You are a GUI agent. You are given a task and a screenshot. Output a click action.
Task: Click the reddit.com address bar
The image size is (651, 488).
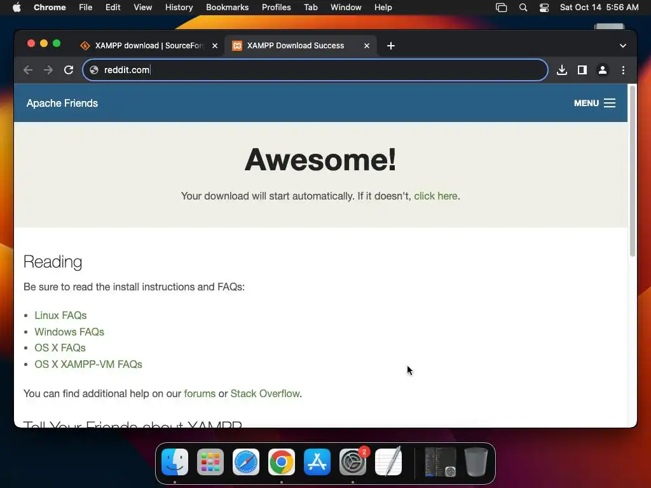point(315,70)
